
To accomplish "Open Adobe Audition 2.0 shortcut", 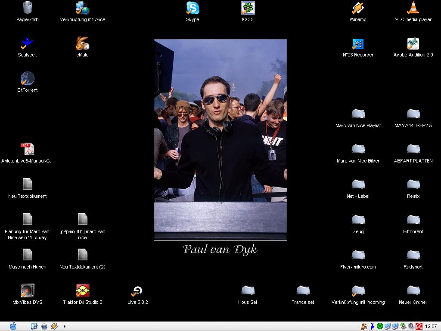I will pos(413,44).
